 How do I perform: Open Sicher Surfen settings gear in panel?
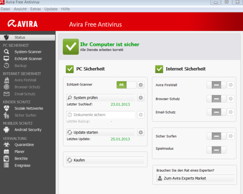tap(231, 136)
